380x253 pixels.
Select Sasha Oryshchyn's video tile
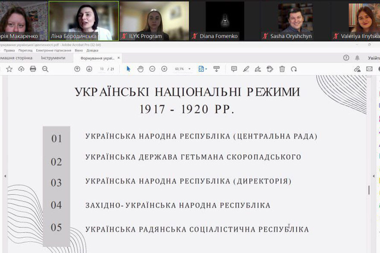point(295,21)
